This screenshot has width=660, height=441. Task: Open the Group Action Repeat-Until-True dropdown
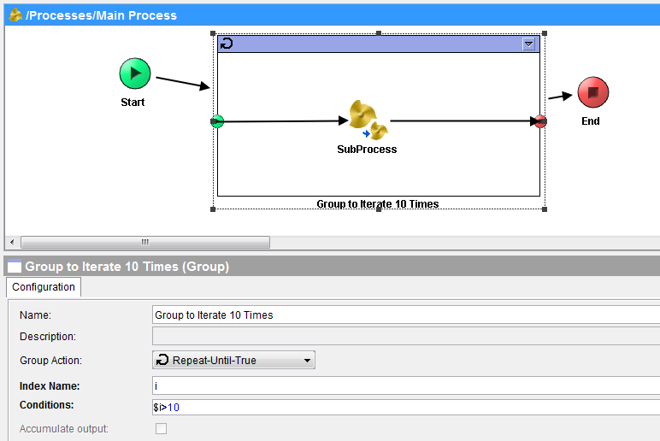[x=233, y=360]
